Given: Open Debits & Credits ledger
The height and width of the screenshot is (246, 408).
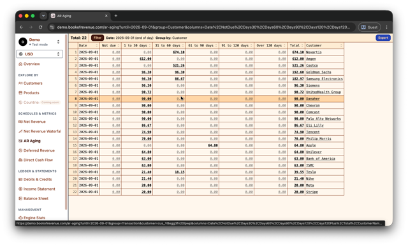Looking at the screenshot, I should click(35, 180).
